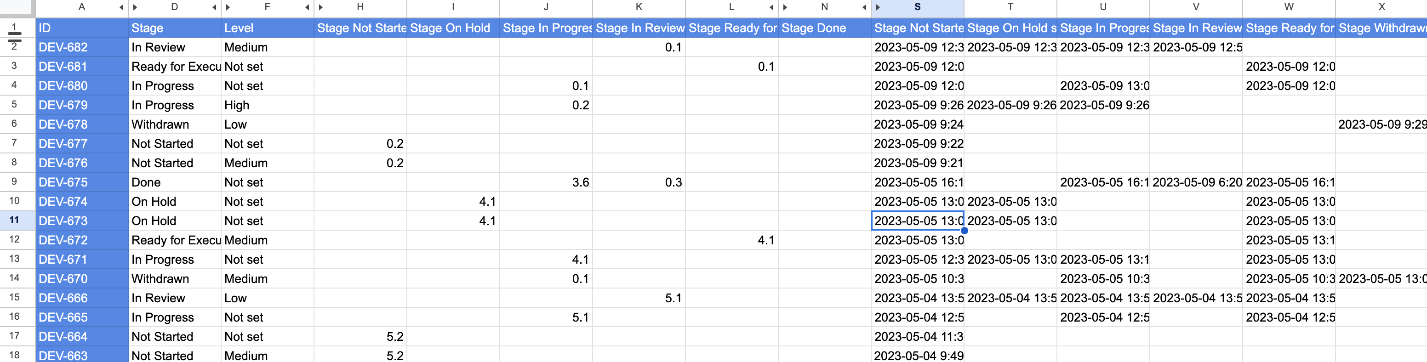Expand hidden columns before column H
This screenshot has height=362, width=1427.
pyautogui.click(x=321, y=7)
